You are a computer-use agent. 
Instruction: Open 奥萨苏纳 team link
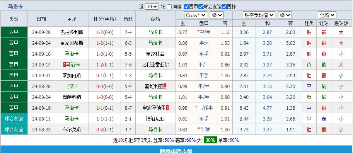(72, 97)
